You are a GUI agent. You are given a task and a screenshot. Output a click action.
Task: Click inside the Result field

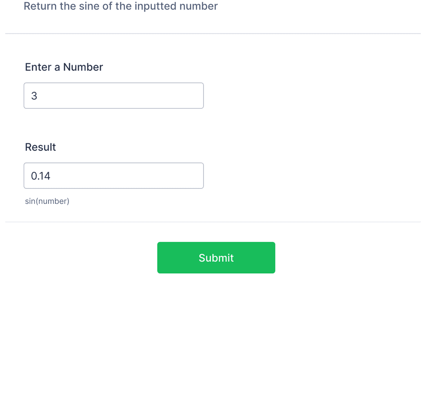coord(113,175)
